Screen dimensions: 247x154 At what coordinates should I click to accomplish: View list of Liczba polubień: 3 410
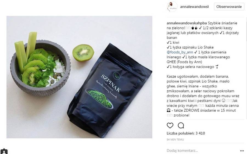[186, 133]
